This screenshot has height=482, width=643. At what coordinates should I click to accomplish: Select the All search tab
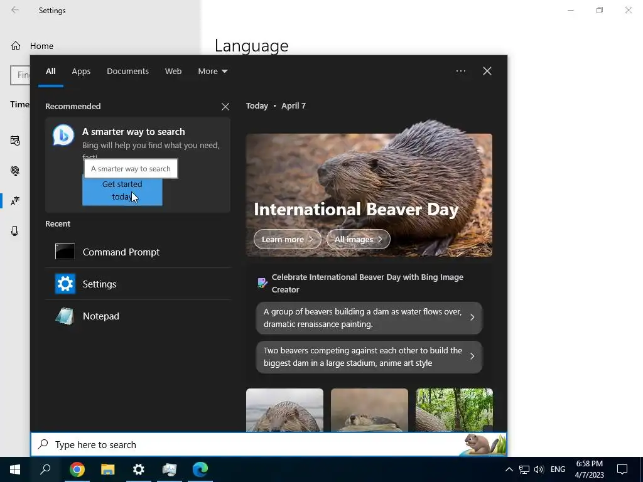coord(50,72)
